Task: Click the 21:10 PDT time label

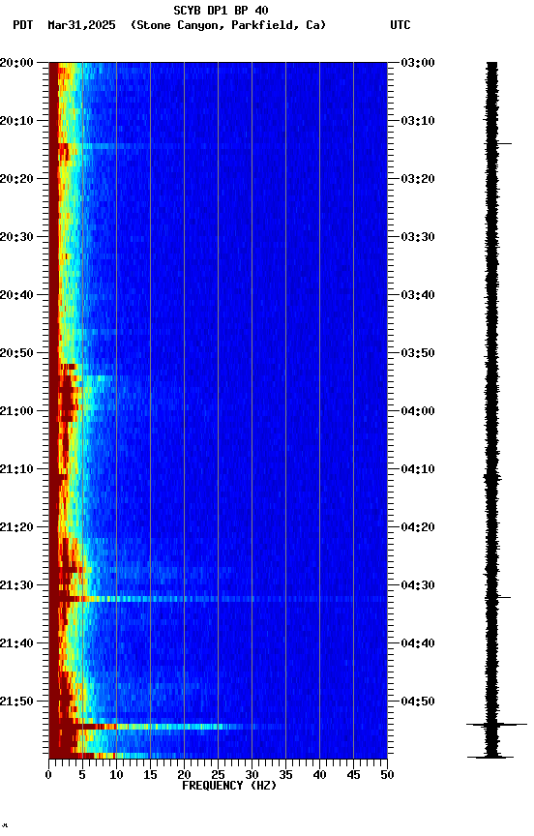Action: tap(16, 469)
